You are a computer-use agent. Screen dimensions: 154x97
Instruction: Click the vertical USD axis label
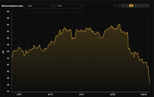point(3,52)
